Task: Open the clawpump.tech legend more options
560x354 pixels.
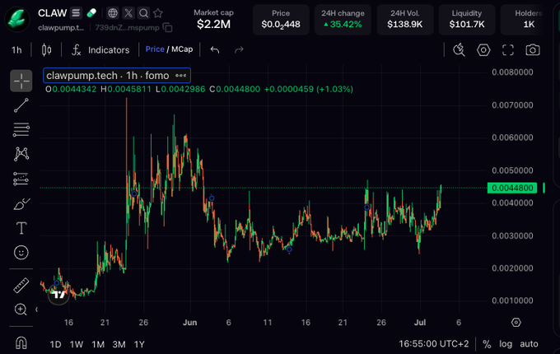Action: tap(180, 75)
